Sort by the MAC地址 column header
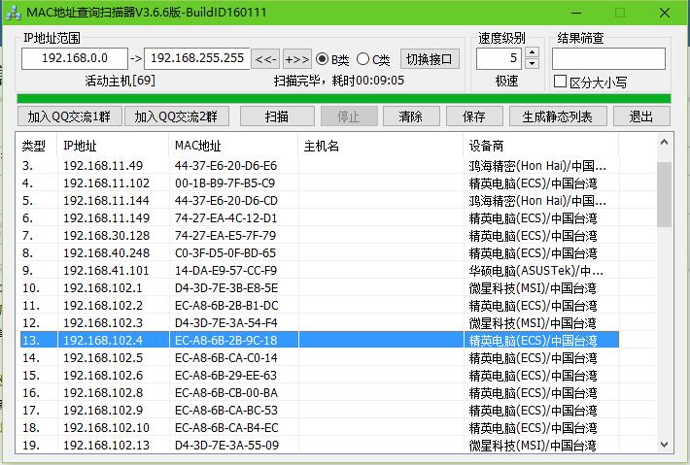 [x=233, y=146]
